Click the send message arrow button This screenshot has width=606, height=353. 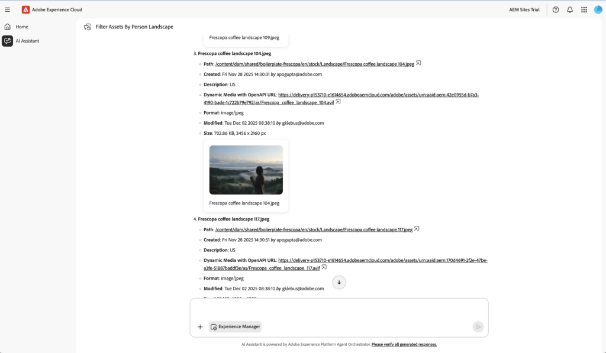(478, 326)
